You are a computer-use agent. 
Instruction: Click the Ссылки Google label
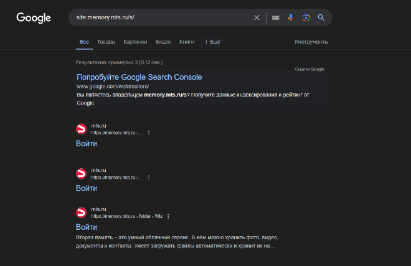click(x=309, y=69)
